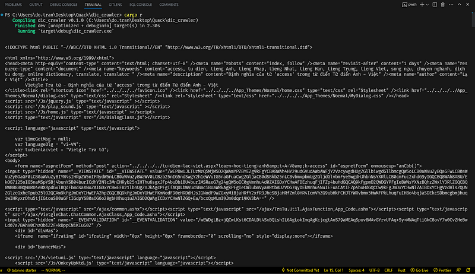Click the '/Js/DialogClass.js' script line
The height and width of the screenshot is (274, 475).
click(x=87, y=117)
